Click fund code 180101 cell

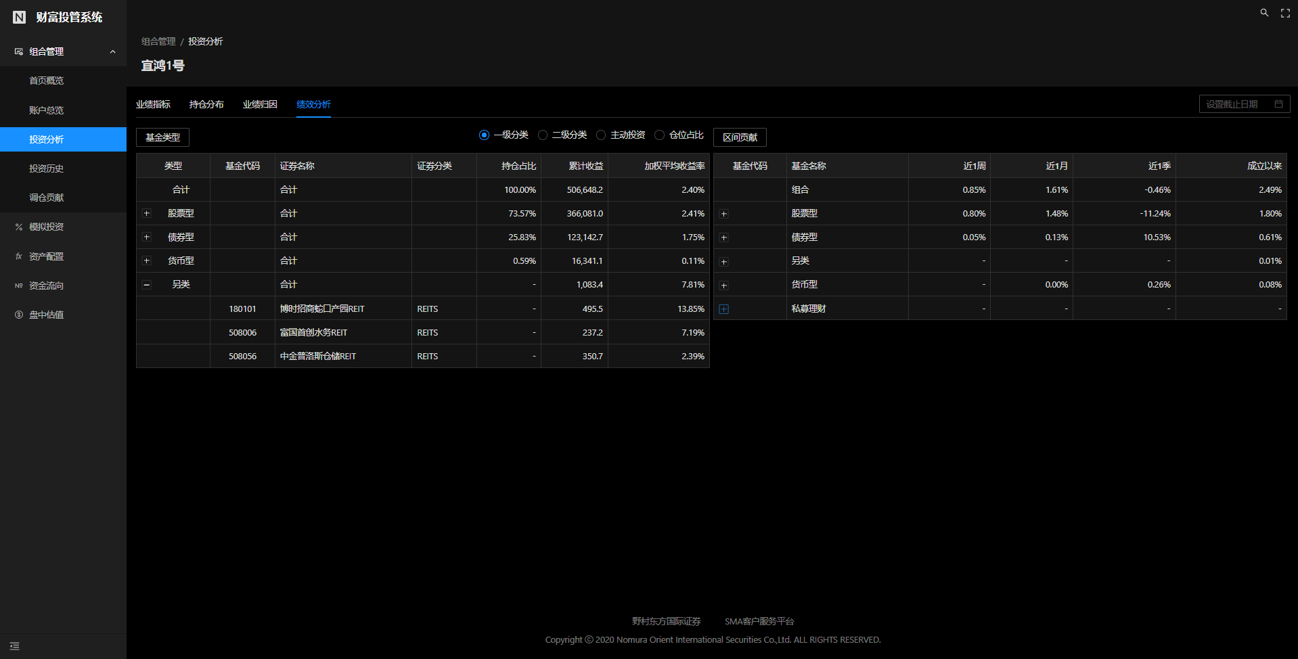click(x=242, y=309)
